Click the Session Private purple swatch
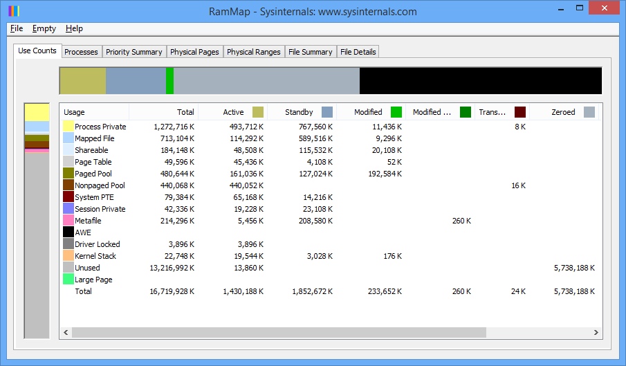The height and width of the screenshot is (366, 626). pyautogui.click(x=68, y=209)
